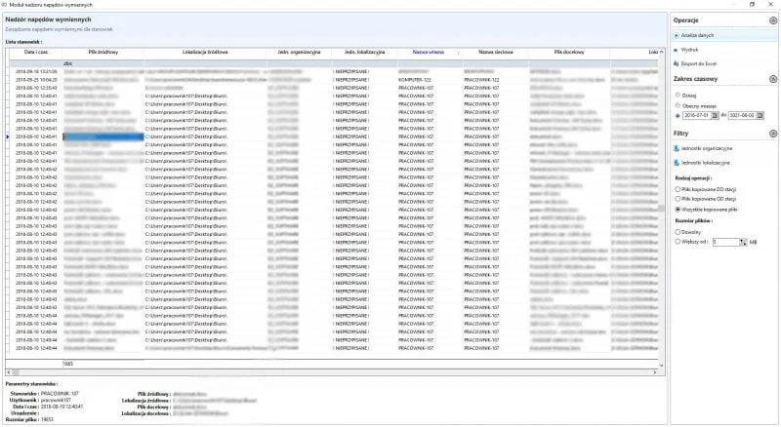Collapse the Filtry section
The width and height of the screenshot is (781, 427).
pos(772,134)
